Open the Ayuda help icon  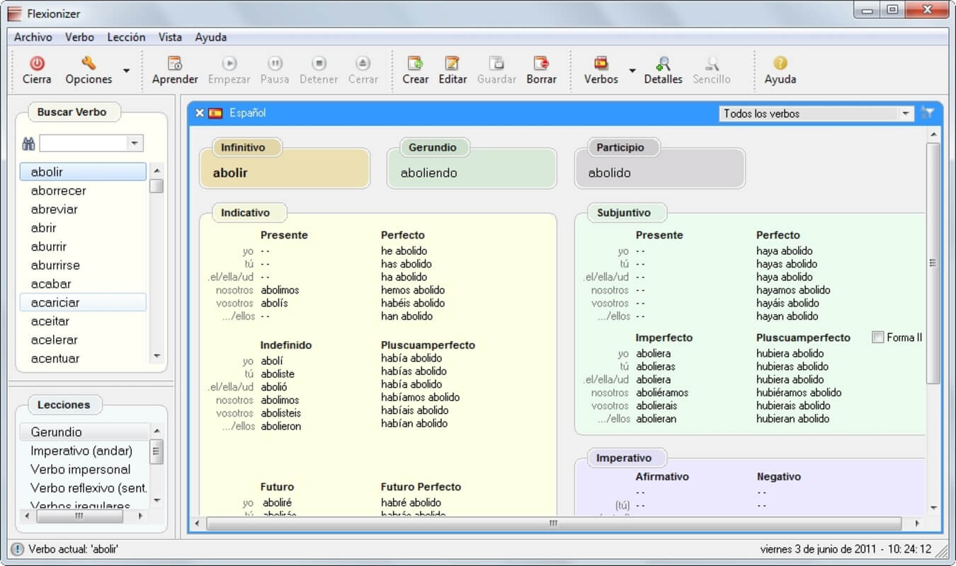780,64
